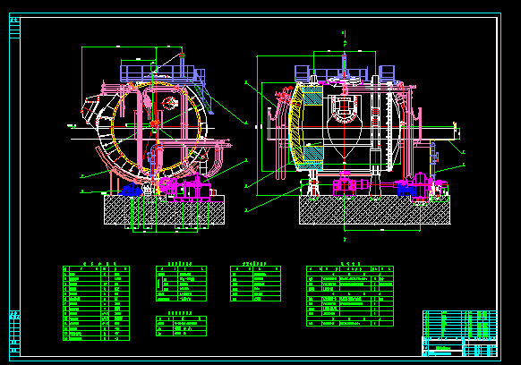Viewport: 521px width, 365px height.
Task: Click the red crosshair circle inside the left view
Action: pyautogui.click(x=169, y=103)
